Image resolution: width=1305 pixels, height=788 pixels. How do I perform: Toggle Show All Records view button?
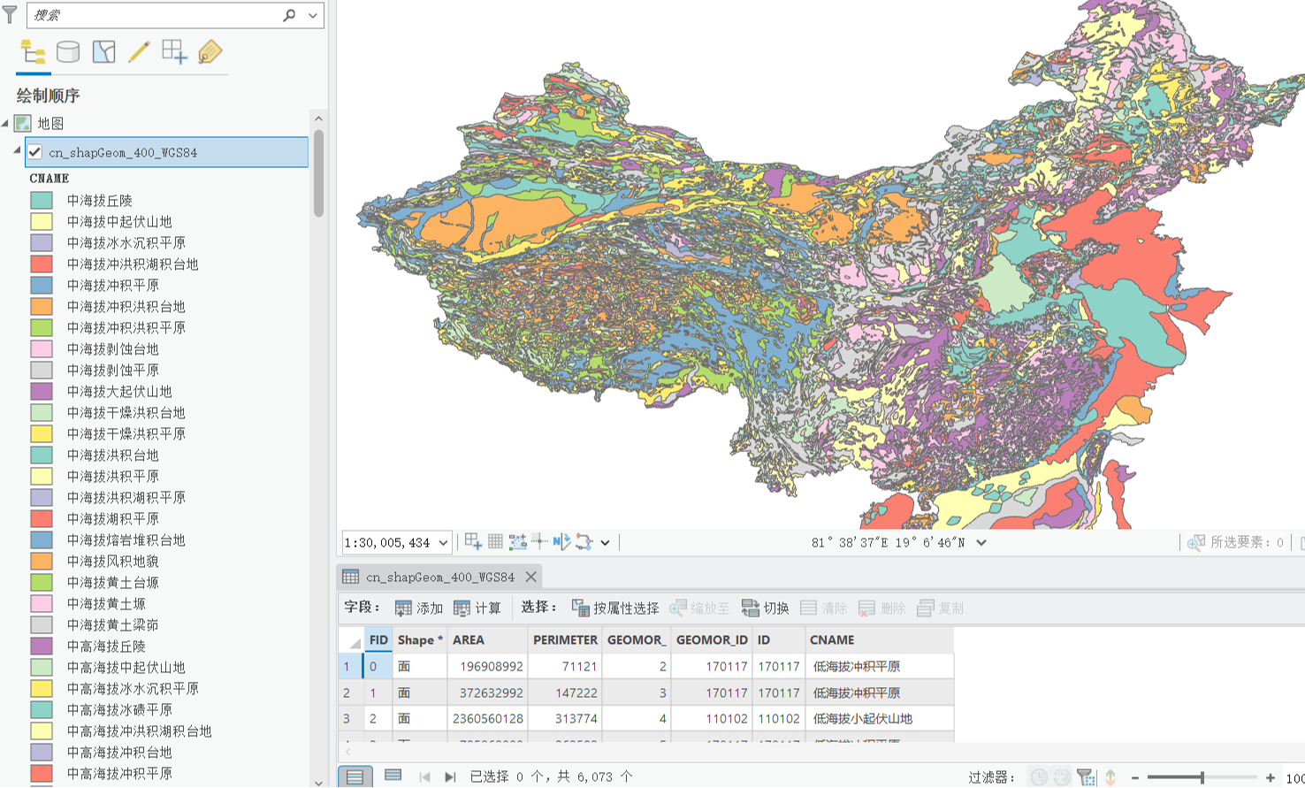(x=355, y=777)
